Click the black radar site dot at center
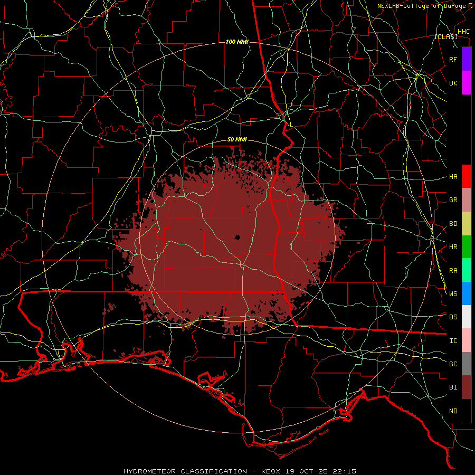 click(x=237, y=237)
